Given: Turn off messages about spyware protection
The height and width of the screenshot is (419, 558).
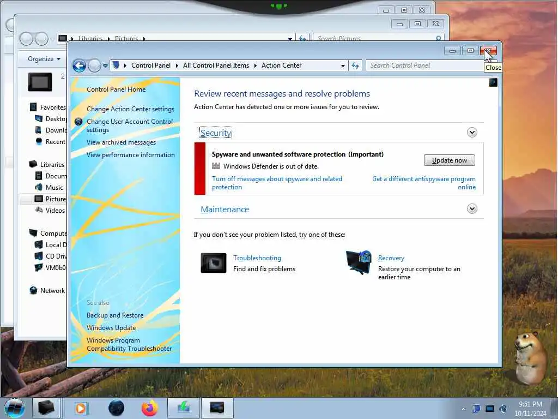Looking at the screenshot, I should coord(277,183).
